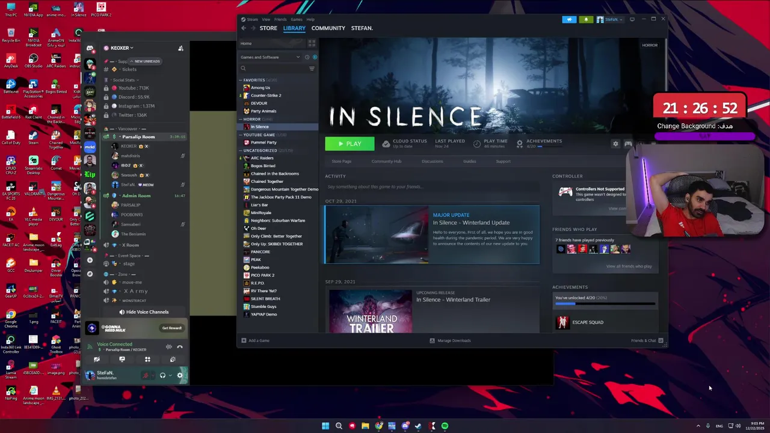Open Recycle Bin desktop icon
Image resolution: width=770 pixels, height=433 pixels.
coord(11,35)
